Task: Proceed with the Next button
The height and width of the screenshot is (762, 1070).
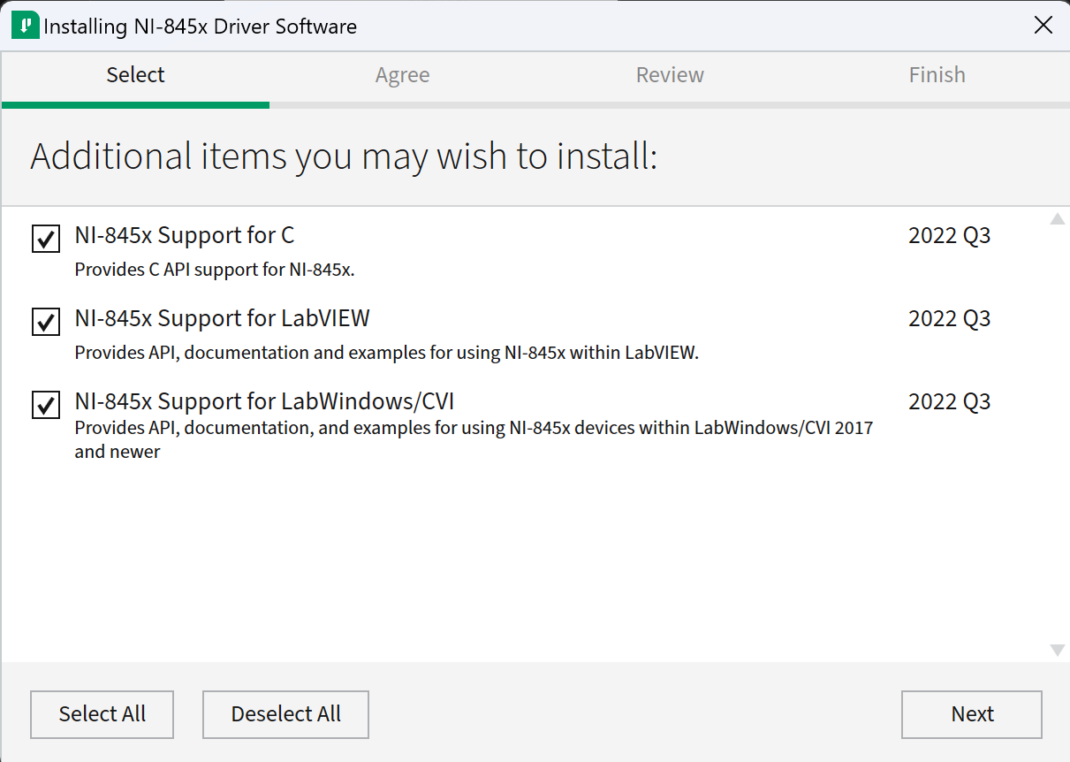Action: click(972, 714)
